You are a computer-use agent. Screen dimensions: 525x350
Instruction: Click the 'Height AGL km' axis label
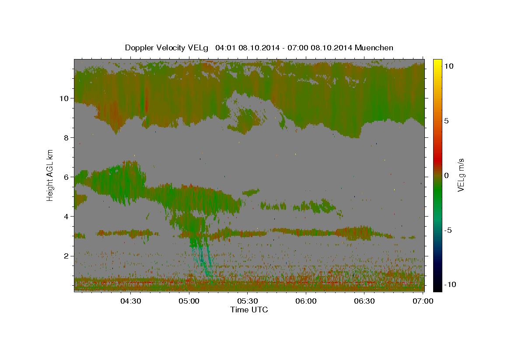click(x=51, y=175)
